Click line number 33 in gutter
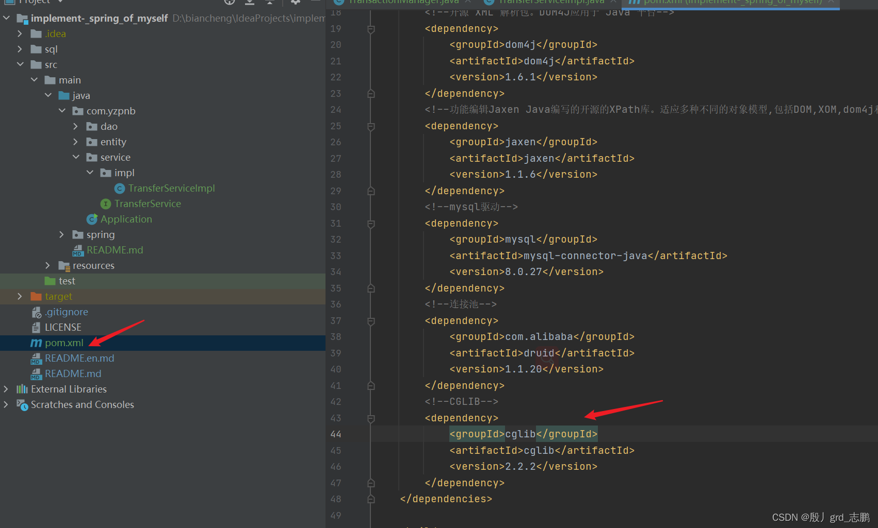Screen dimensions: 878x528 [x=336, y=256]
